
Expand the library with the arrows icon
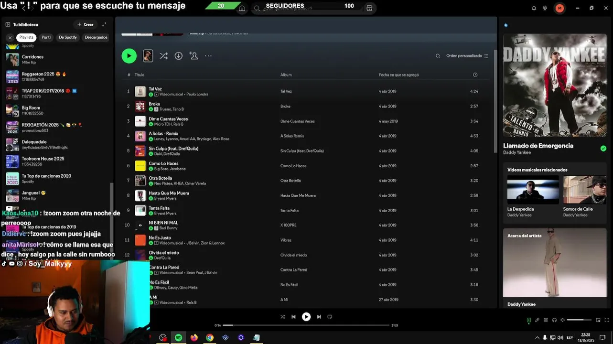(104, 24)
